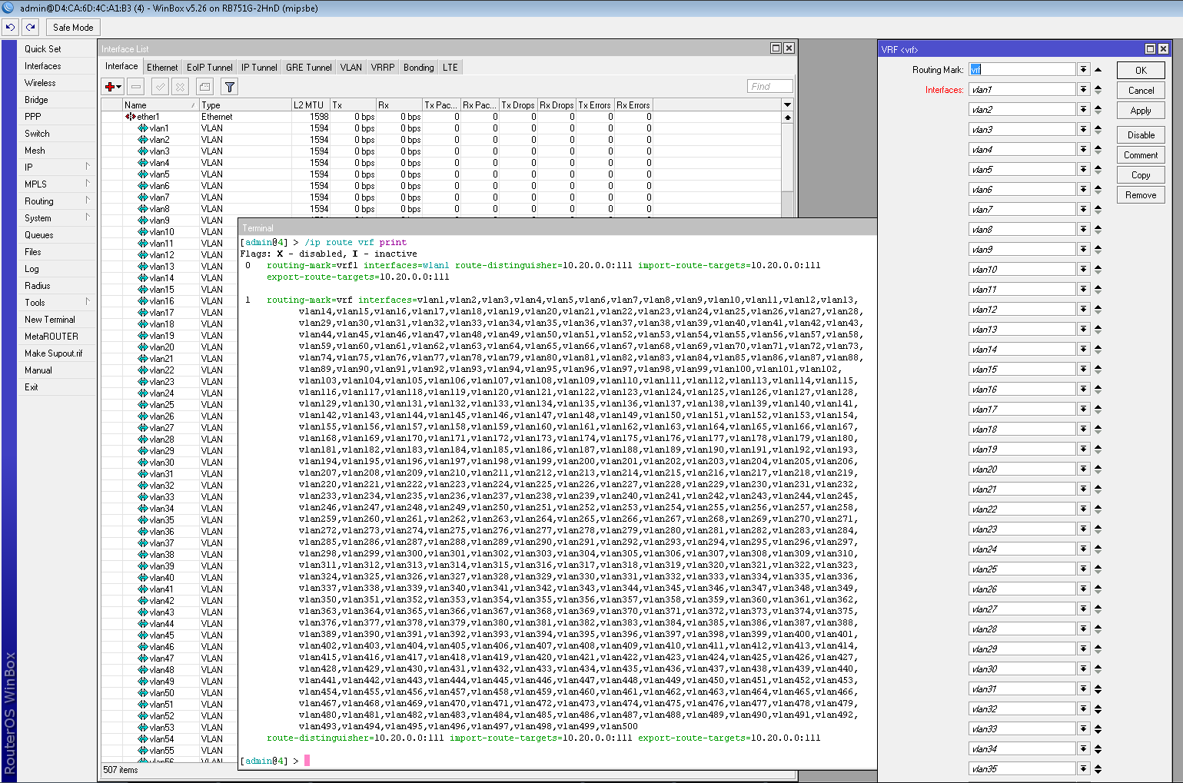Click Apply in the VRF dialog
Image resolution: width=1183 pixels, height=783 pixels.
pos(1140,110)
